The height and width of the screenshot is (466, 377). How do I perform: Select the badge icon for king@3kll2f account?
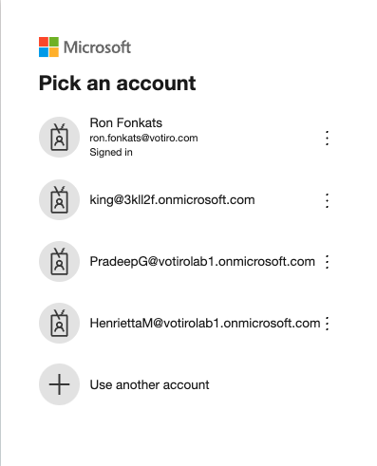coord(59,200)
